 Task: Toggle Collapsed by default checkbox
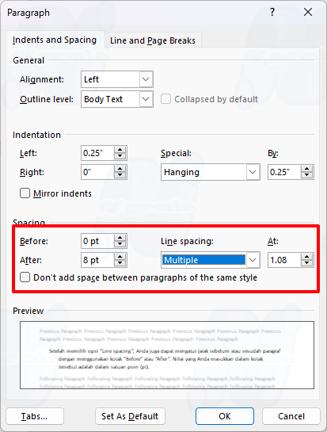tap(165, 99)
